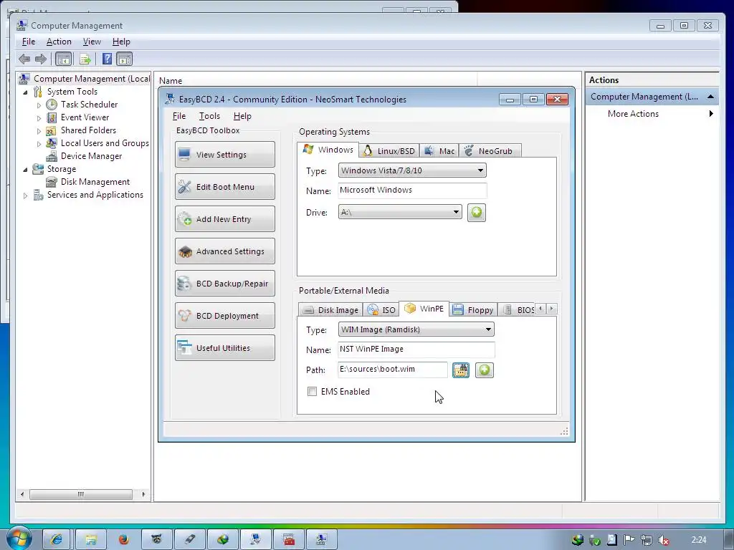The width and height of the screenshot is (734, 550).
Task: Open Advanced Settings chip icon button
Action: pyautogui.click(x=224, y=251)
